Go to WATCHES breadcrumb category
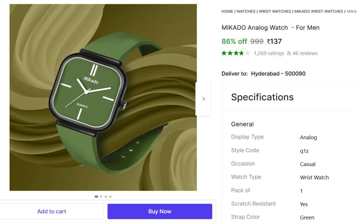This screenshot has height=224, width=357. [x=246, y=11]
